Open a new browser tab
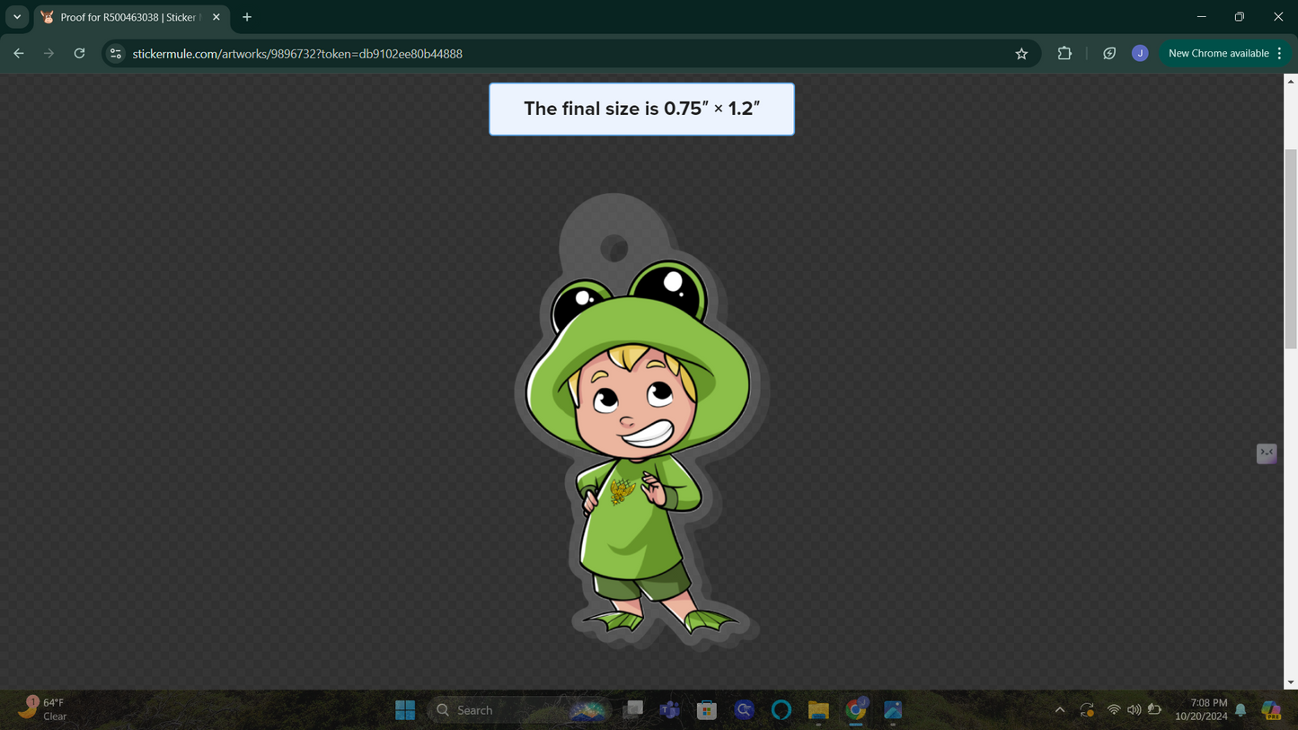The height and width of the screenshot is (730, 1298). (x=247, y=16)
